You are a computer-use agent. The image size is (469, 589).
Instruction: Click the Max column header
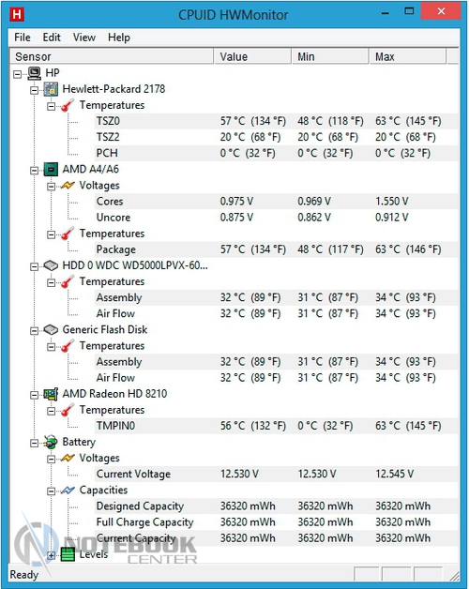tap(408, 56)
